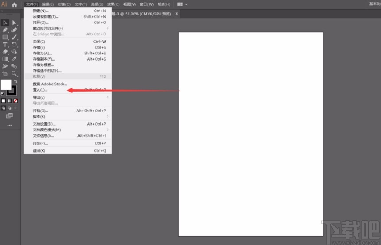Open the 编辑(E) menu
The height and width of the screenshot is (245, 381).
point(48,4)
